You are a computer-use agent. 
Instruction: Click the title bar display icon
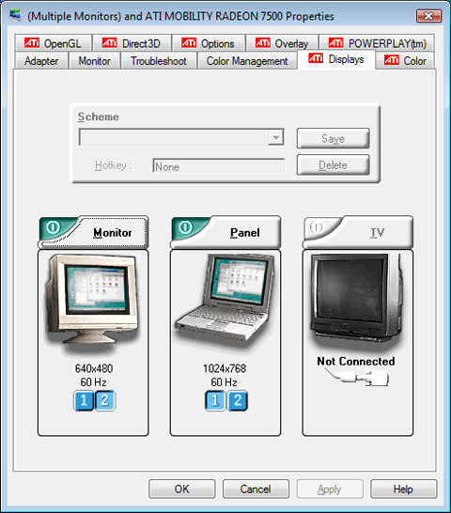[15, 15]
